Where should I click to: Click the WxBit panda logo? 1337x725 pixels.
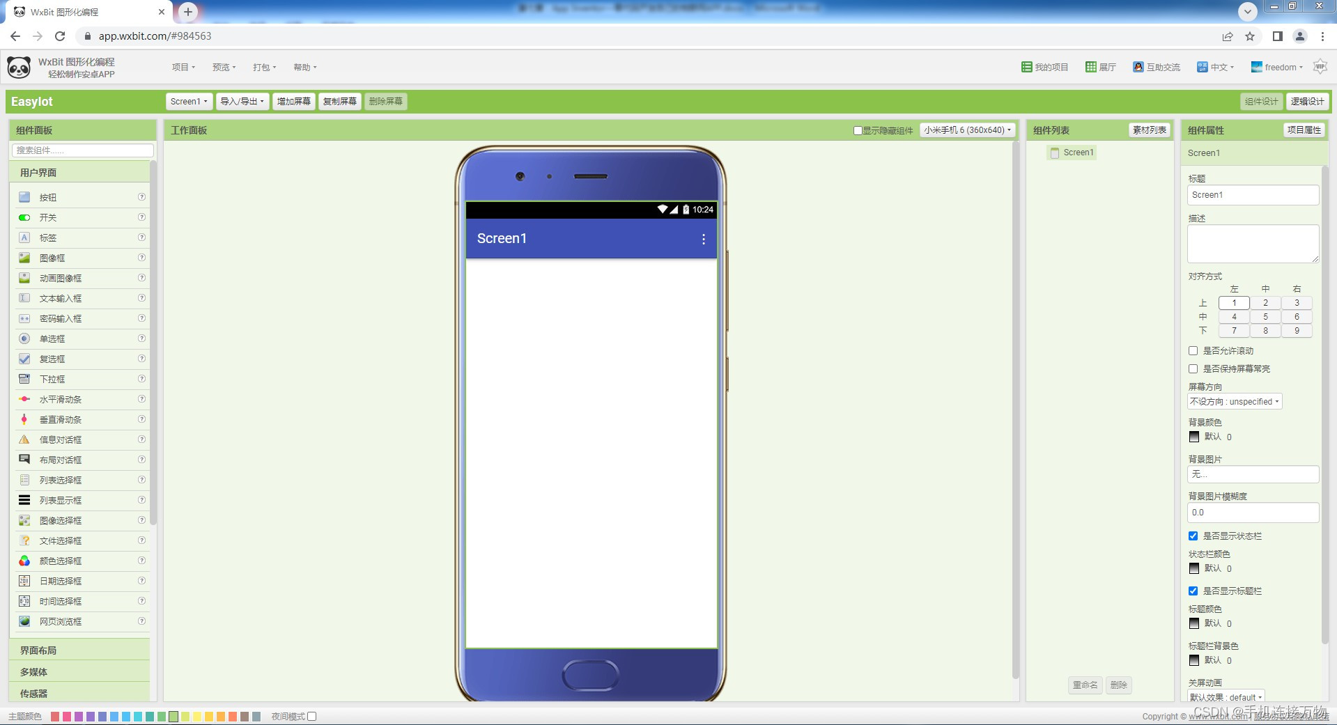[x=17, y=67]
